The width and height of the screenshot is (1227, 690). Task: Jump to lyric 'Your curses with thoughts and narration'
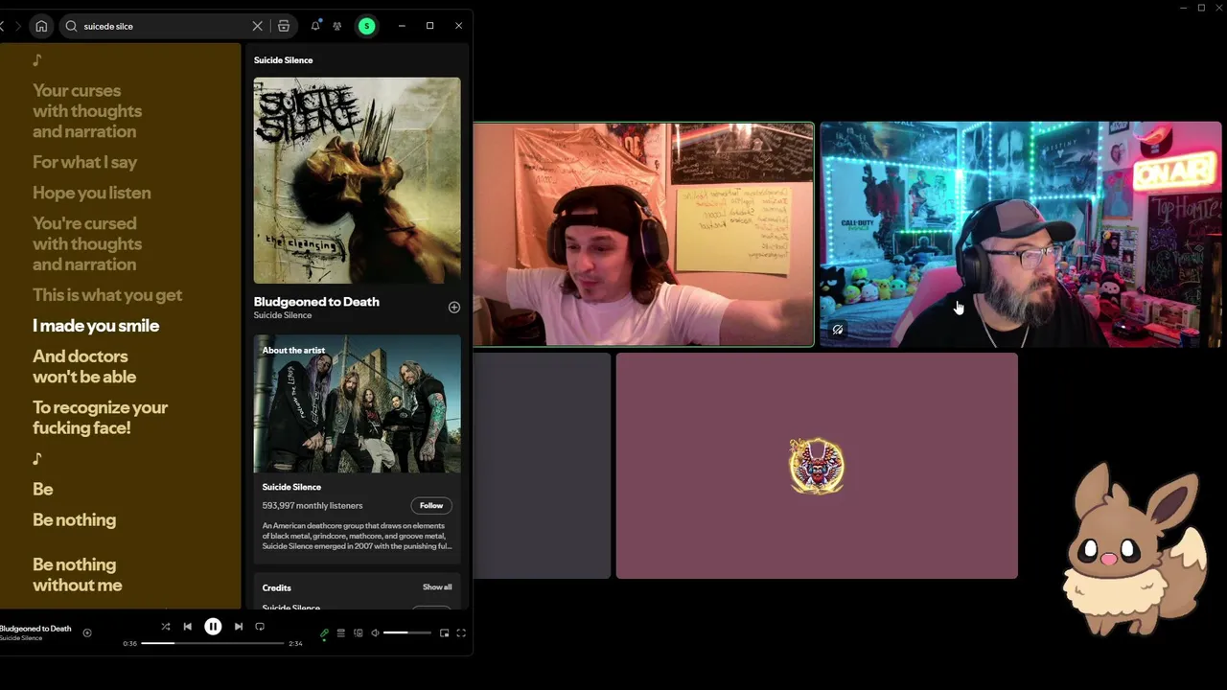point(87,111)
